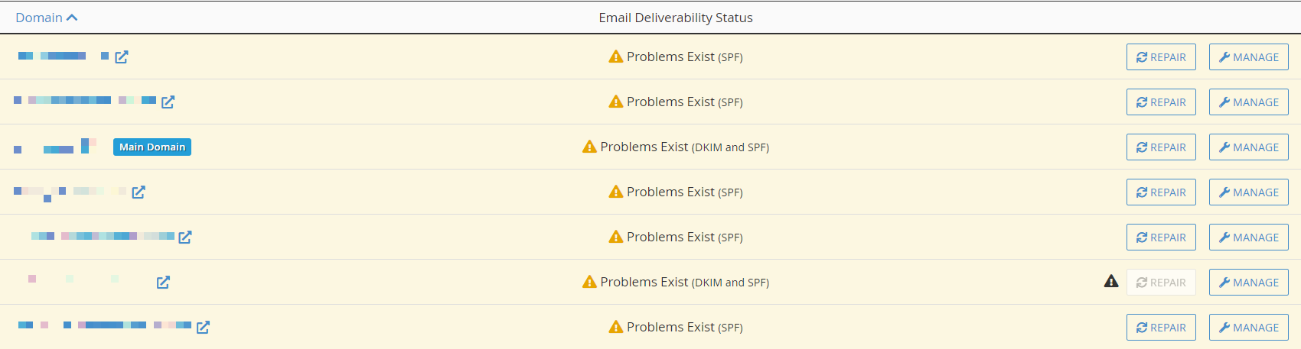Repair the Main Domain DKIM and SPF

coord(1161,147)
